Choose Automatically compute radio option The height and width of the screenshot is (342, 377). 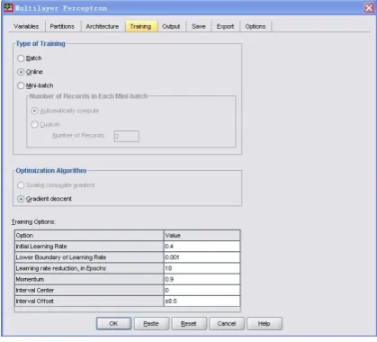click(x=65, y=111)
